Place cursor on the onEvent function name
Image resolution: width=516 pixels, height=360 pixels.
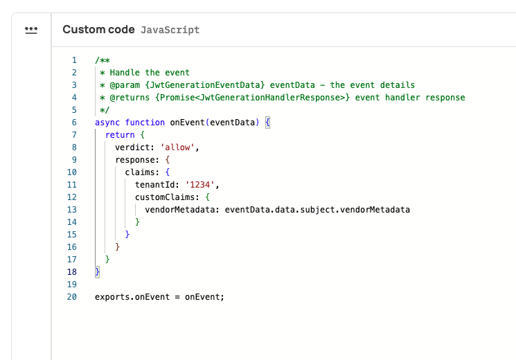tap(190, 123)
